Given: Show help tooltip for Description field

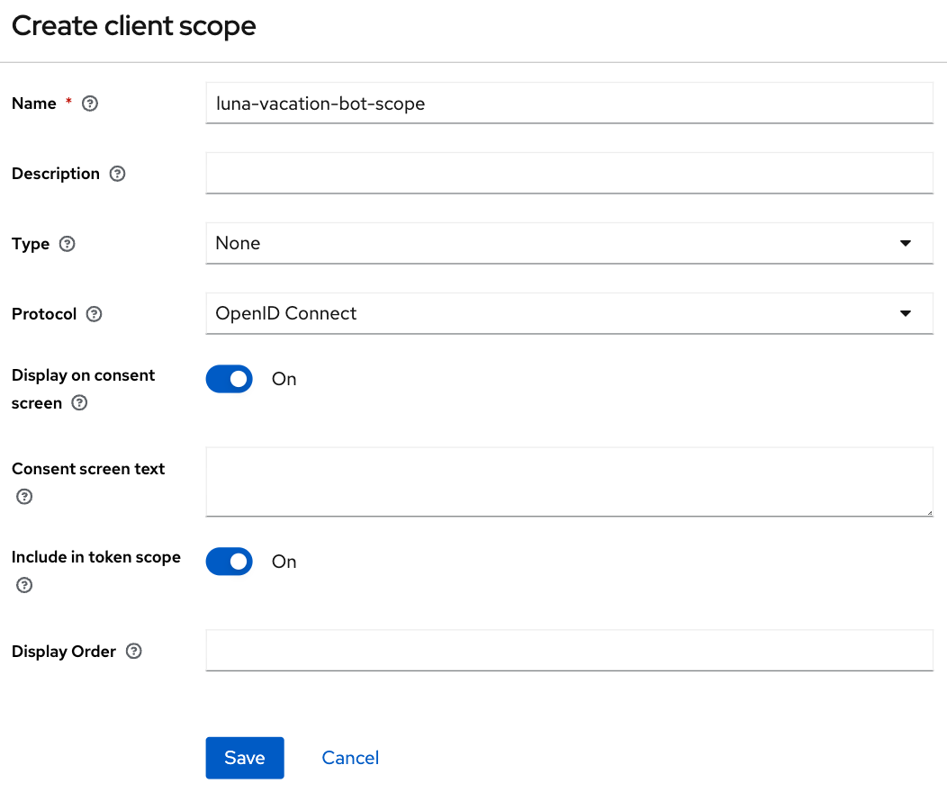Looking at the screenshot, I should click(x=117, y=174).
